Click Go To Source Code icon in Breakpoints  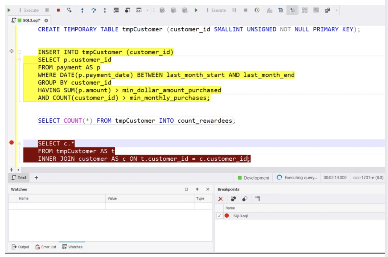[257, 199]
